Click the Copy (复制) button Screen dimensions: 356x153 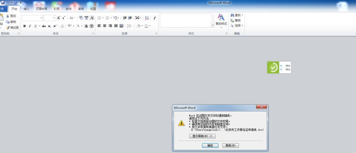(x=11, y=22)
